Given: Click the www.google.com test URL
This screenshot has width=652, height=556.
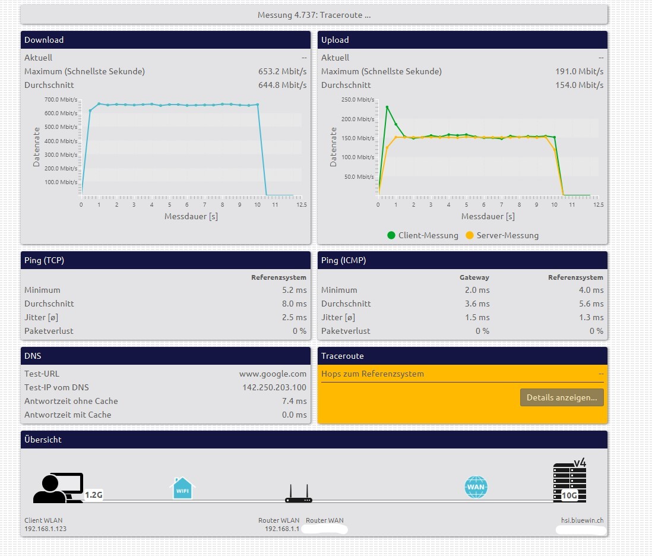Looking at the screenshot, I should click(x=273, y=374).
